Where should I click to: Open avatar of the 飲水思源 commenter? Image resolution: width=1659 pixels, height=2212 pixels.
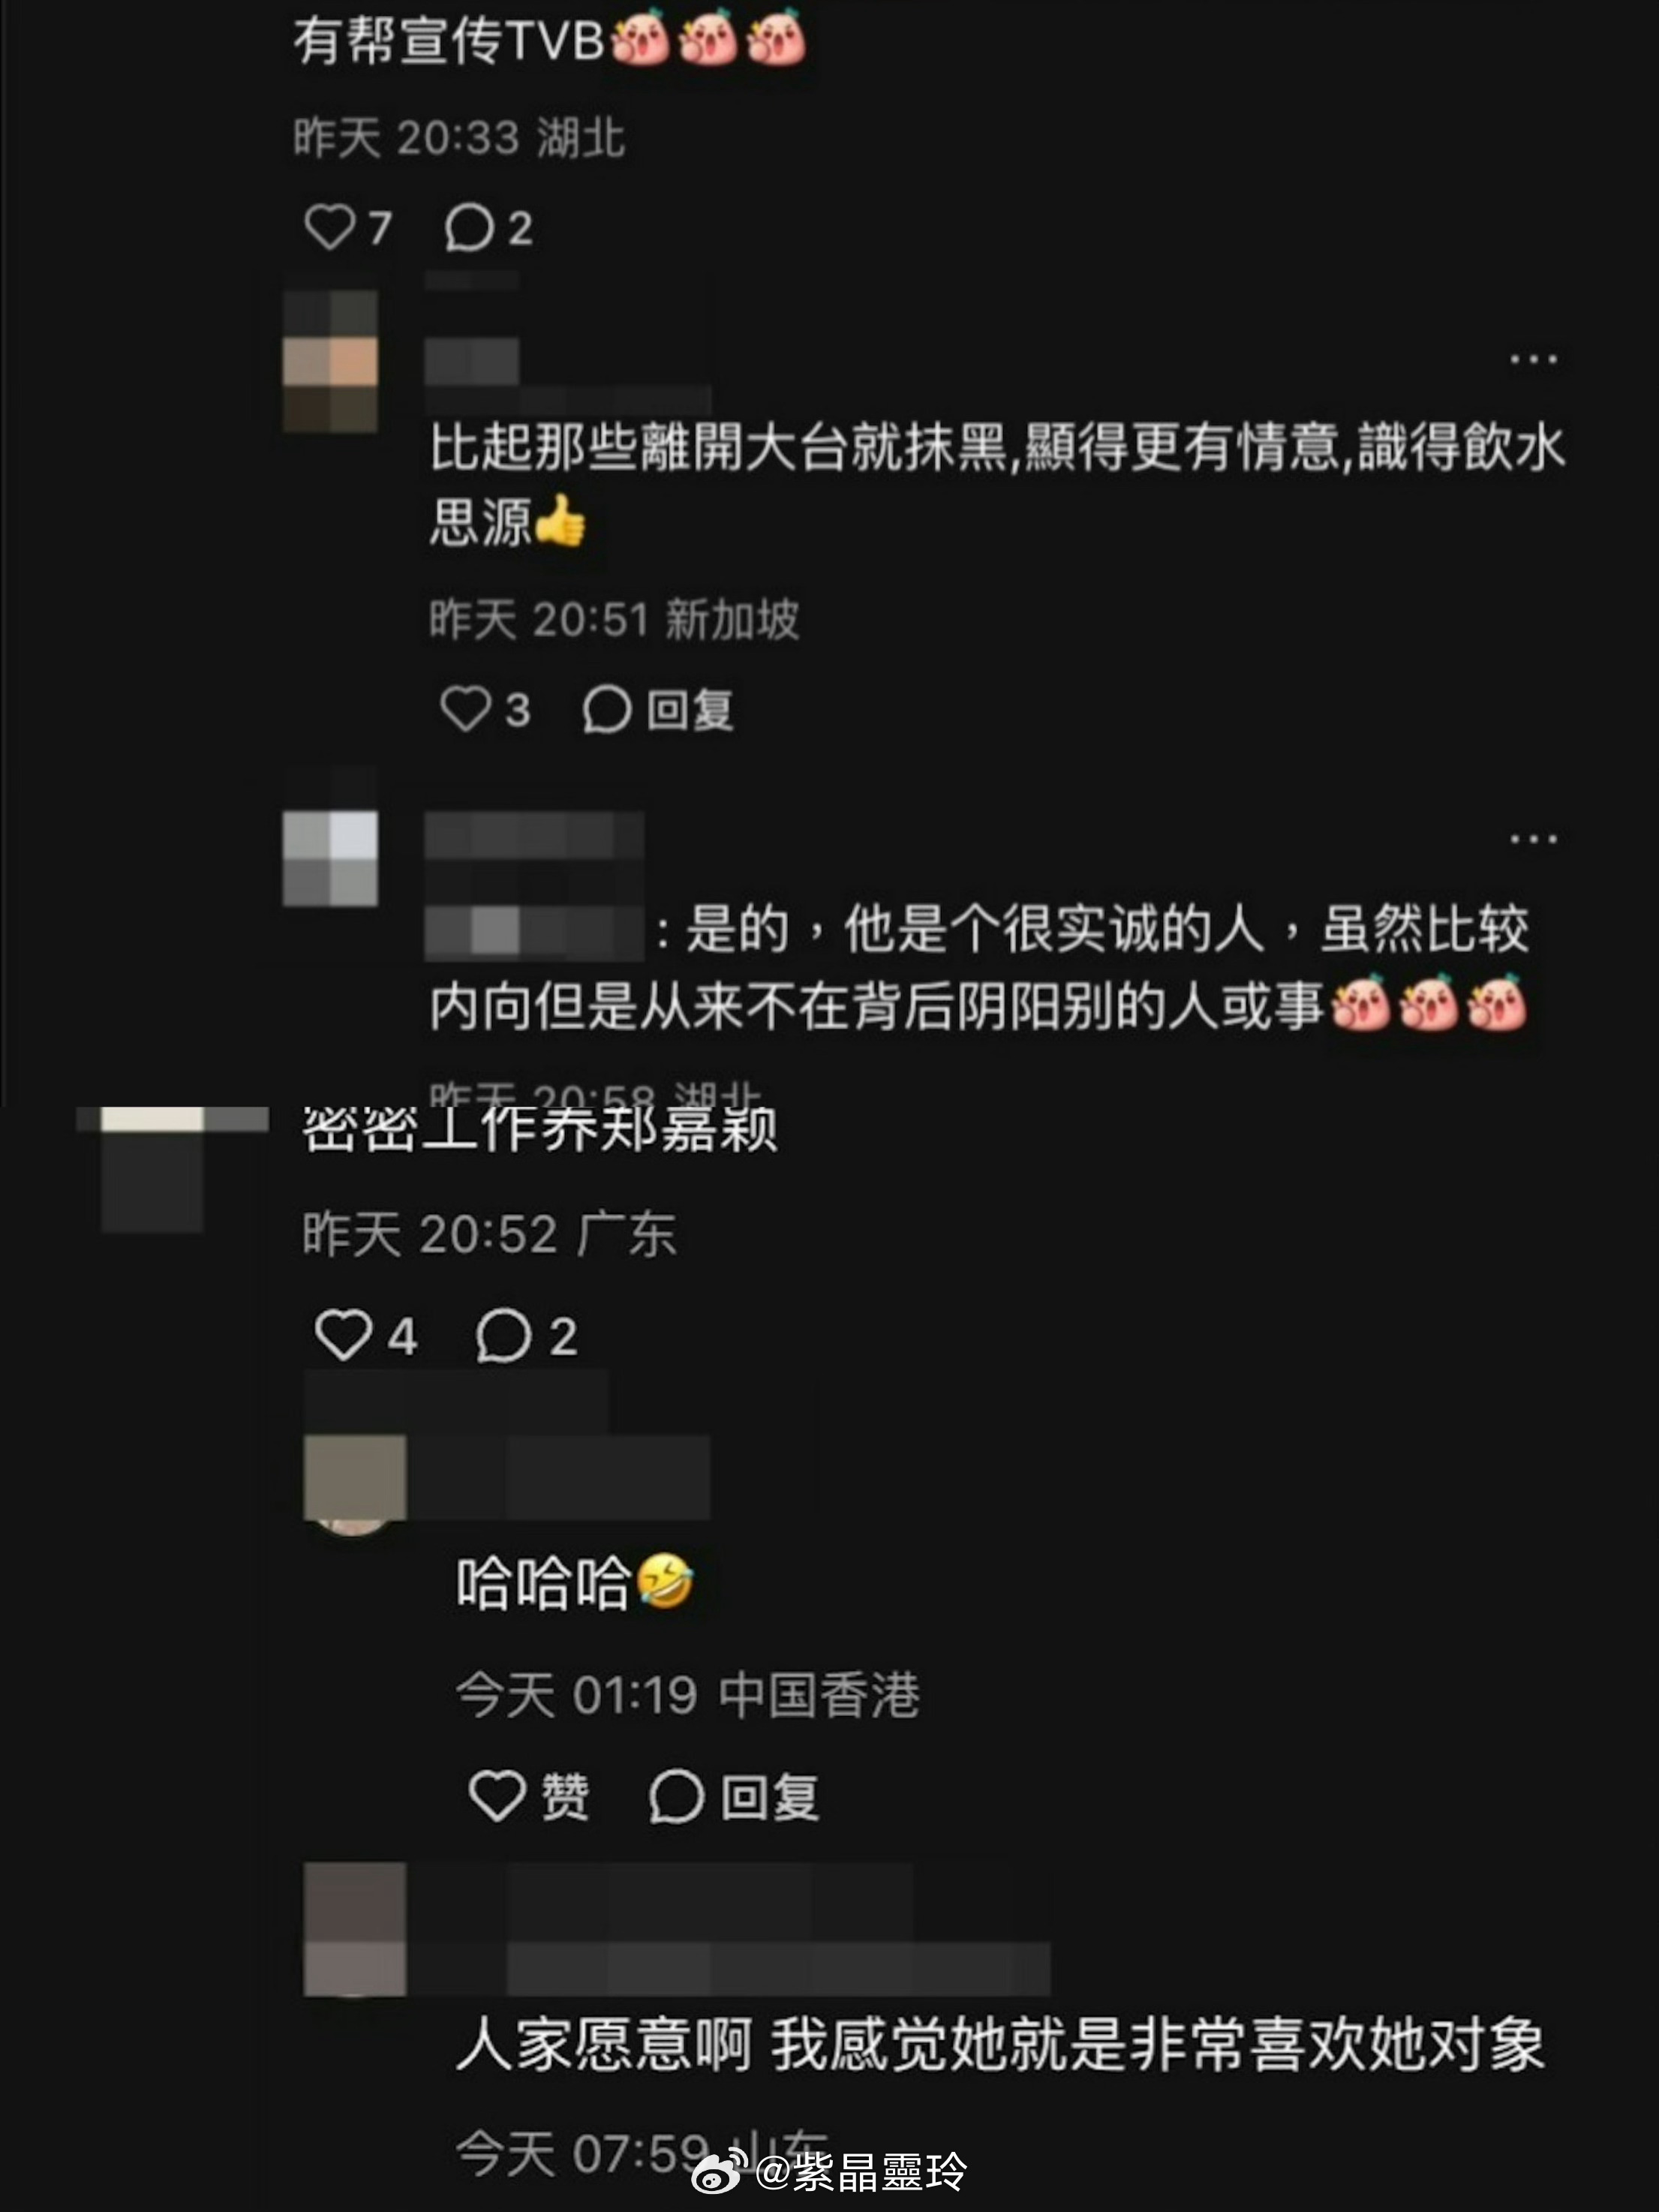(x=330, y=361)
